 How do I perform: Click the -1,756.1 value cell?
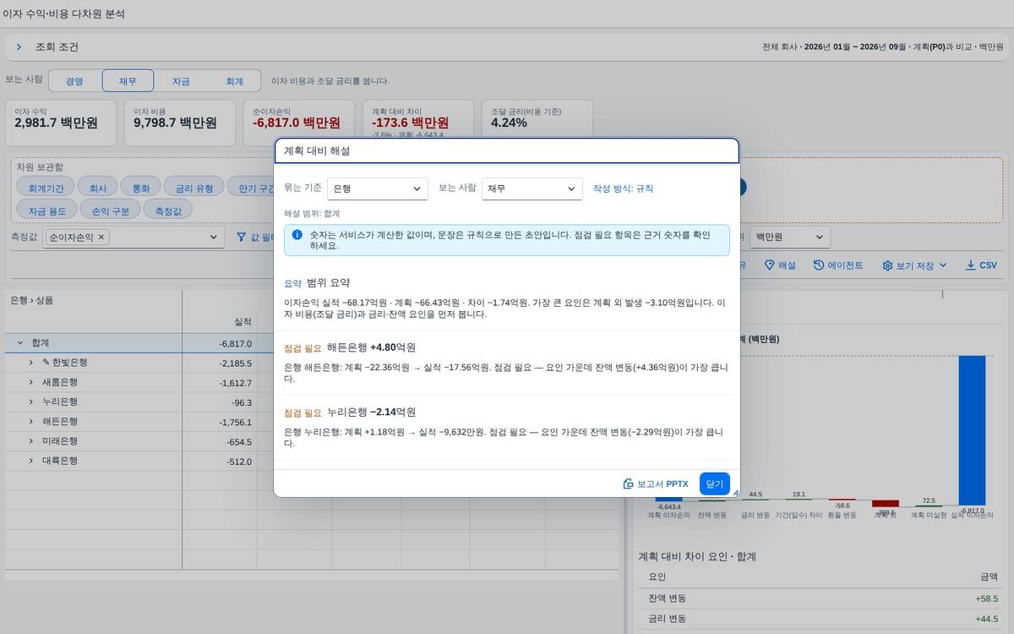(220, 422)
